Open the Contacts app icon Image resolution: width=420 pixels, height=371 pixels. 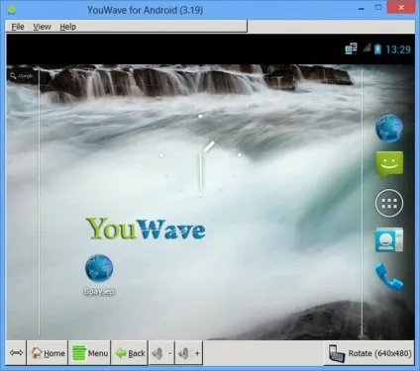pos(389,240)
